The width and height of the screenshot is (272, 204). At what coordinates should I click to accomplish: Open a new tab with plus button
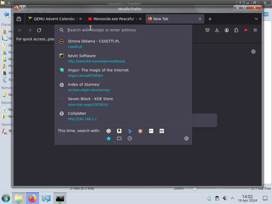tap(210, 19)
